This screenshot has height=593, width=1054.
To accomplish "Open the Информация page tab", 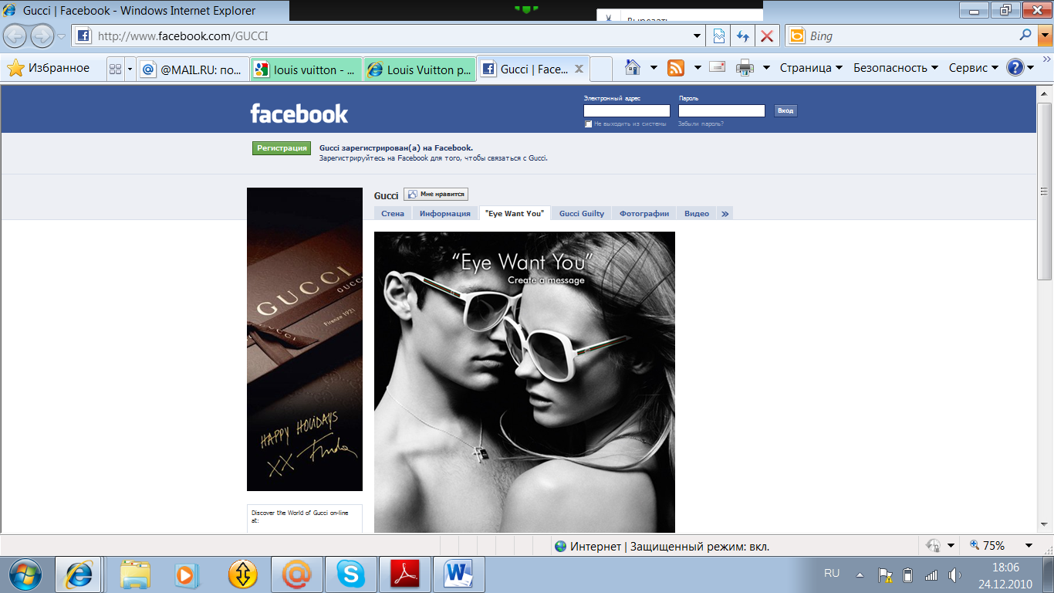I will 445,213.
